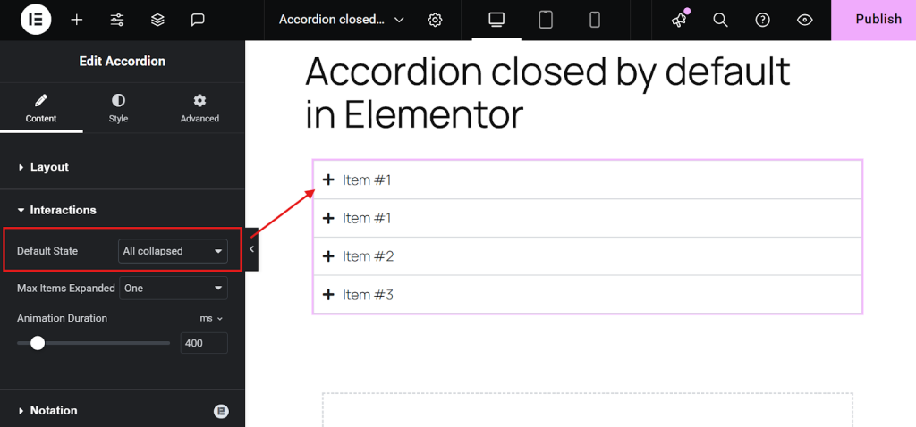Open the Finder search icon

[720, 20]
